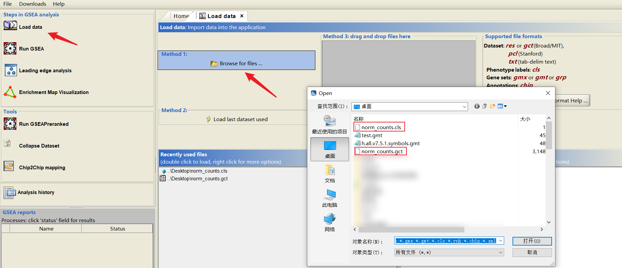Select norm_counts.gct in file list
Screen dimensions: 622x268
(x=382, y=152)
